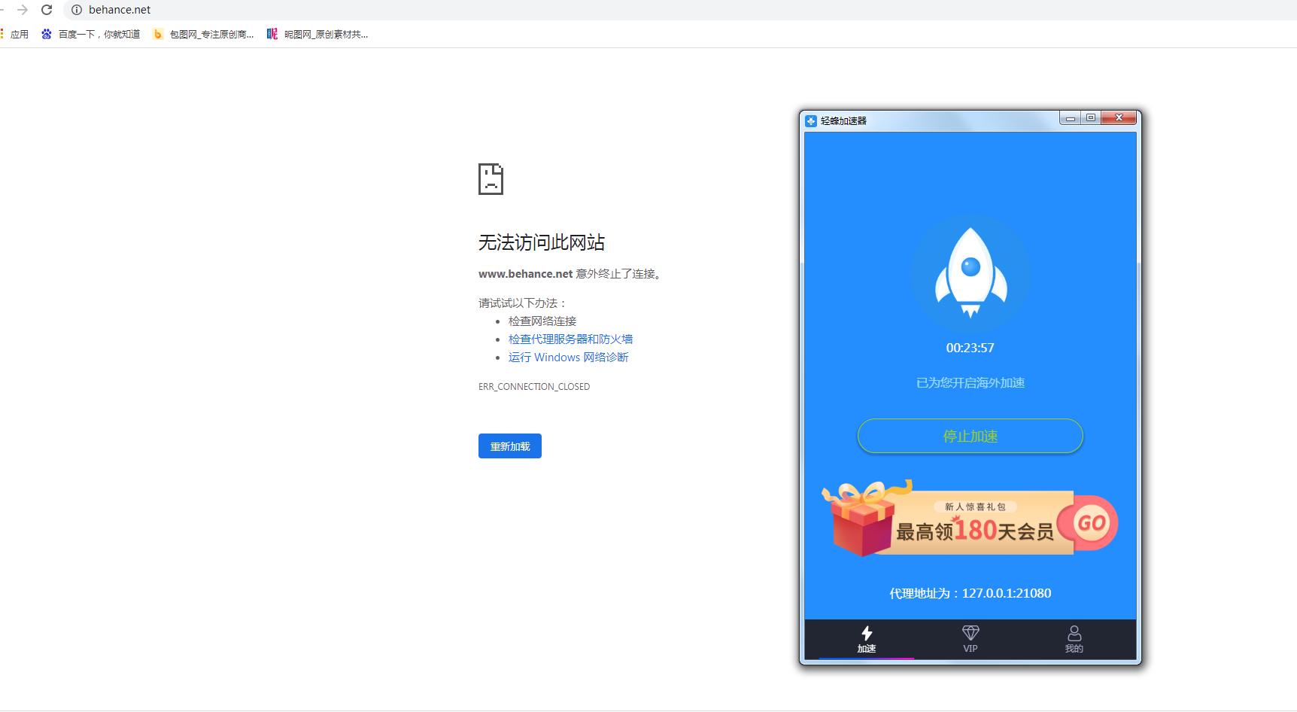The width and height of the screenshot is (1297, 712).
Task: Click the GO button on promo banner
Action: (x=1091, y=523)
